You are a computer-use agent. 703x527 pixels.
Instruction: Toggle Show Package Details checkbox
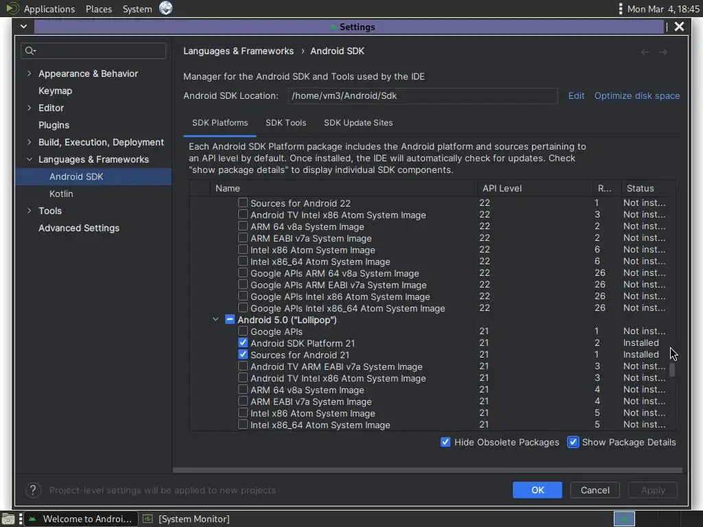click(573, 442)
